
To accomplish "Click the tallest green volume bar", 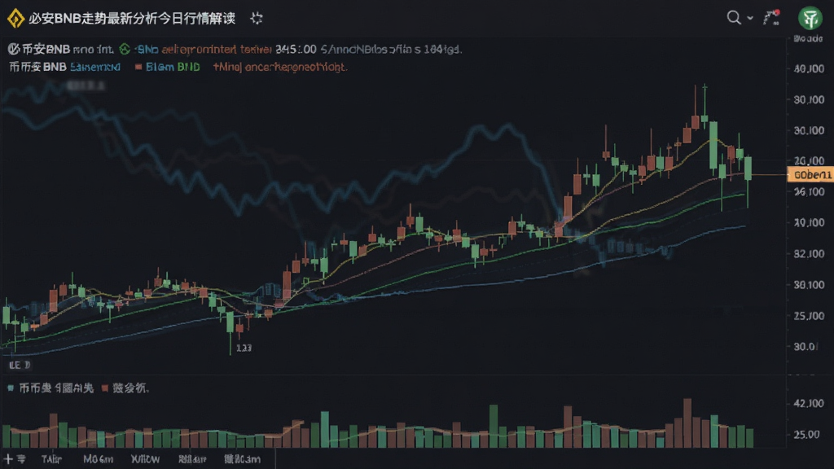I will click(494, 426).
